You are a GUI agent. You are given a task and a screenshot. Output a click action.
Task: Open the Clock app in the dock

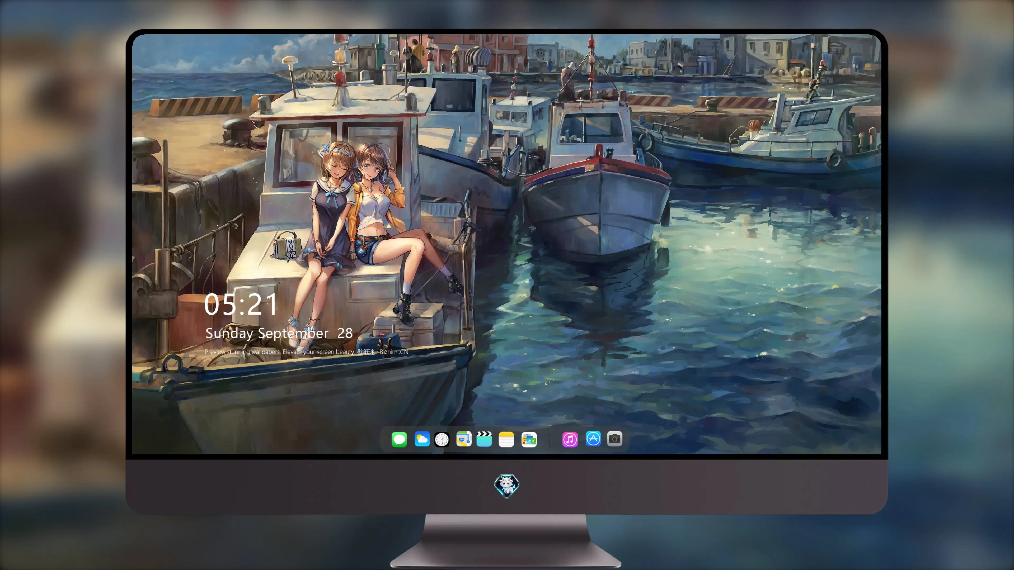click(x=442, y=439)
